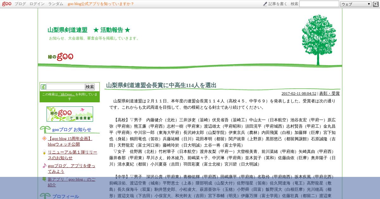Screen dimensions: 380x199
Task: Open 記事を書く link
Action: pos(278,4)
